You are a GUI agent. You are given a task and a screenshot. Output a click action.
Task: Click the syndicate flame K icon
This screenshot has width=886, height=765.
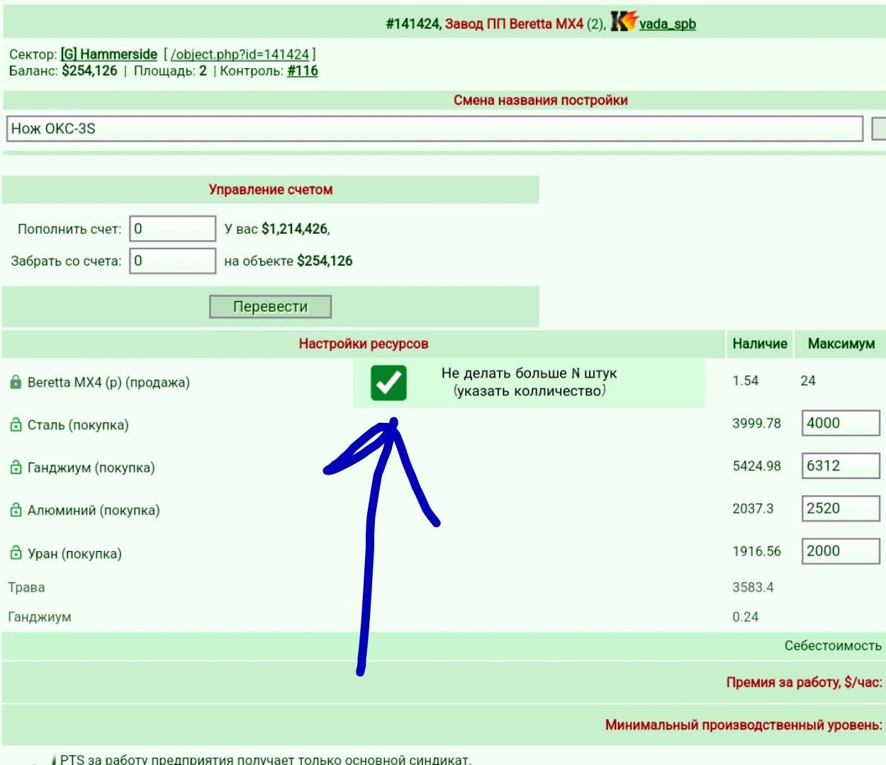pyautogui.click(x=624, y=21)
